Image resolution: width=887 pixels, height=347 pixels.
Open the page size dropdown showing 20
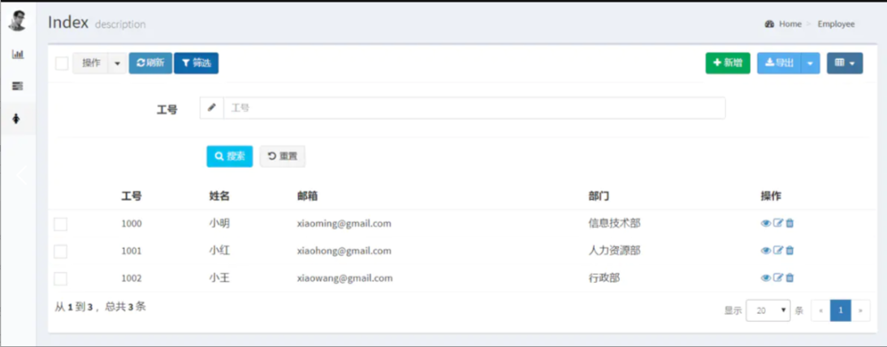coord(768,311)
